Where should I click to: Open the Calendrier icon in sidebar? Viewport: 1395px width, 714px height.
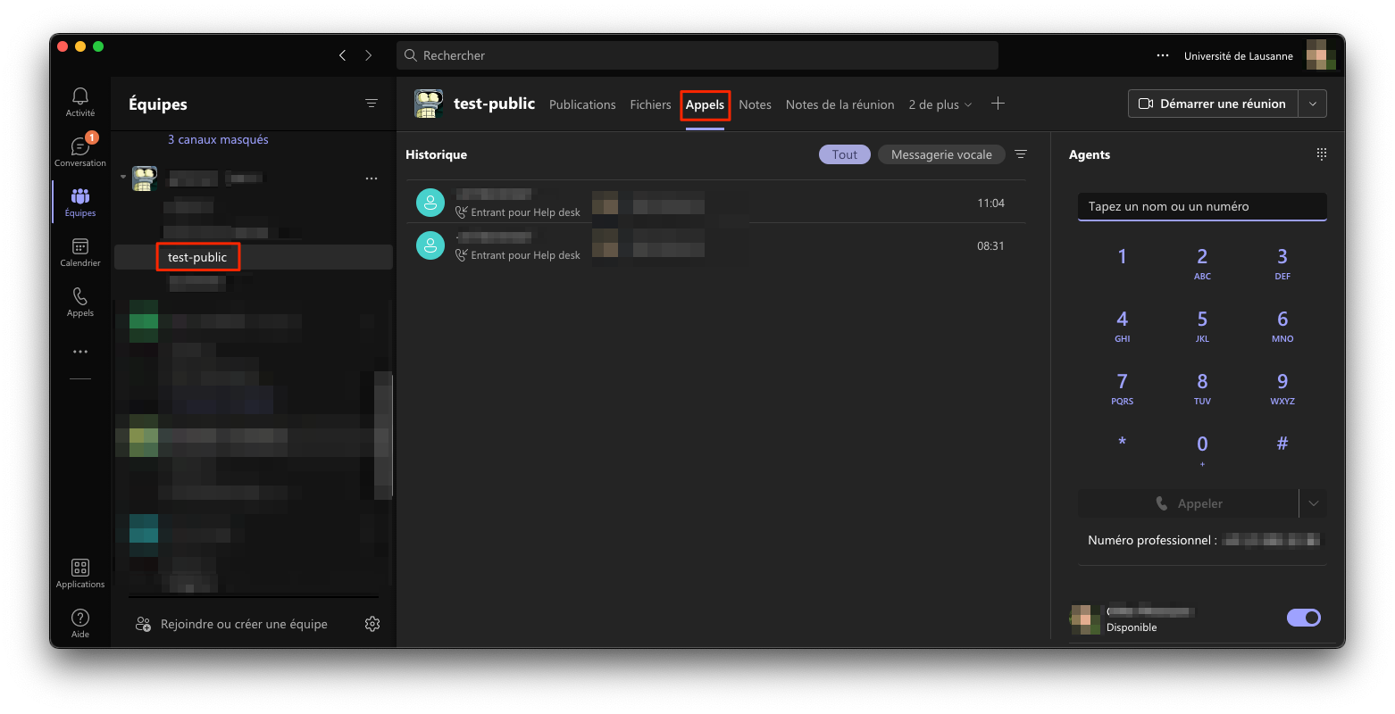[80, 252]
